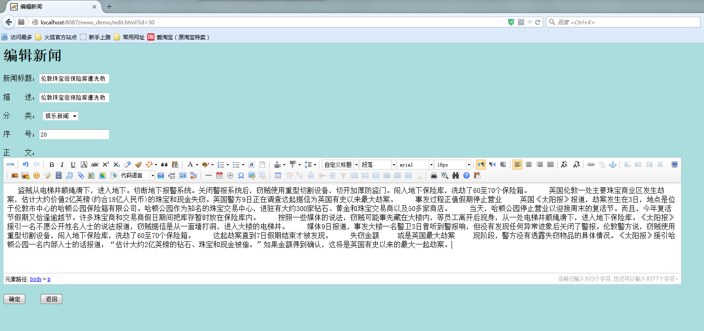
Task: Open the scrawl drawing palette
Action: (47, 175)
